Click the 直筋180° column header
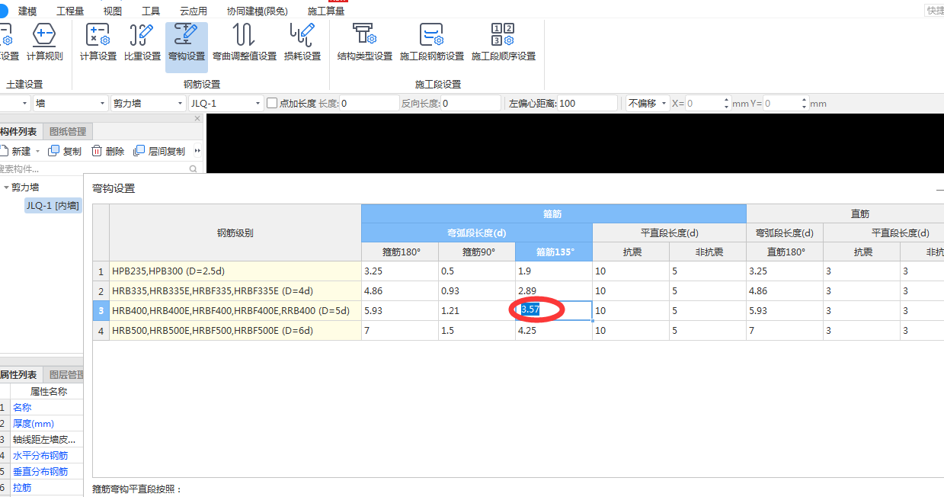 785,252
